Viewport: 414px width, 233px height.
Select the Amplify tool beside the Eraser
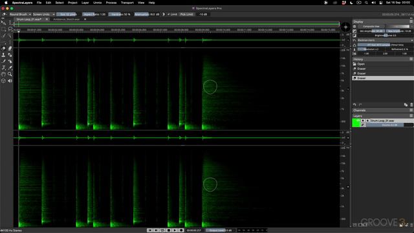[x=10, y=49]
